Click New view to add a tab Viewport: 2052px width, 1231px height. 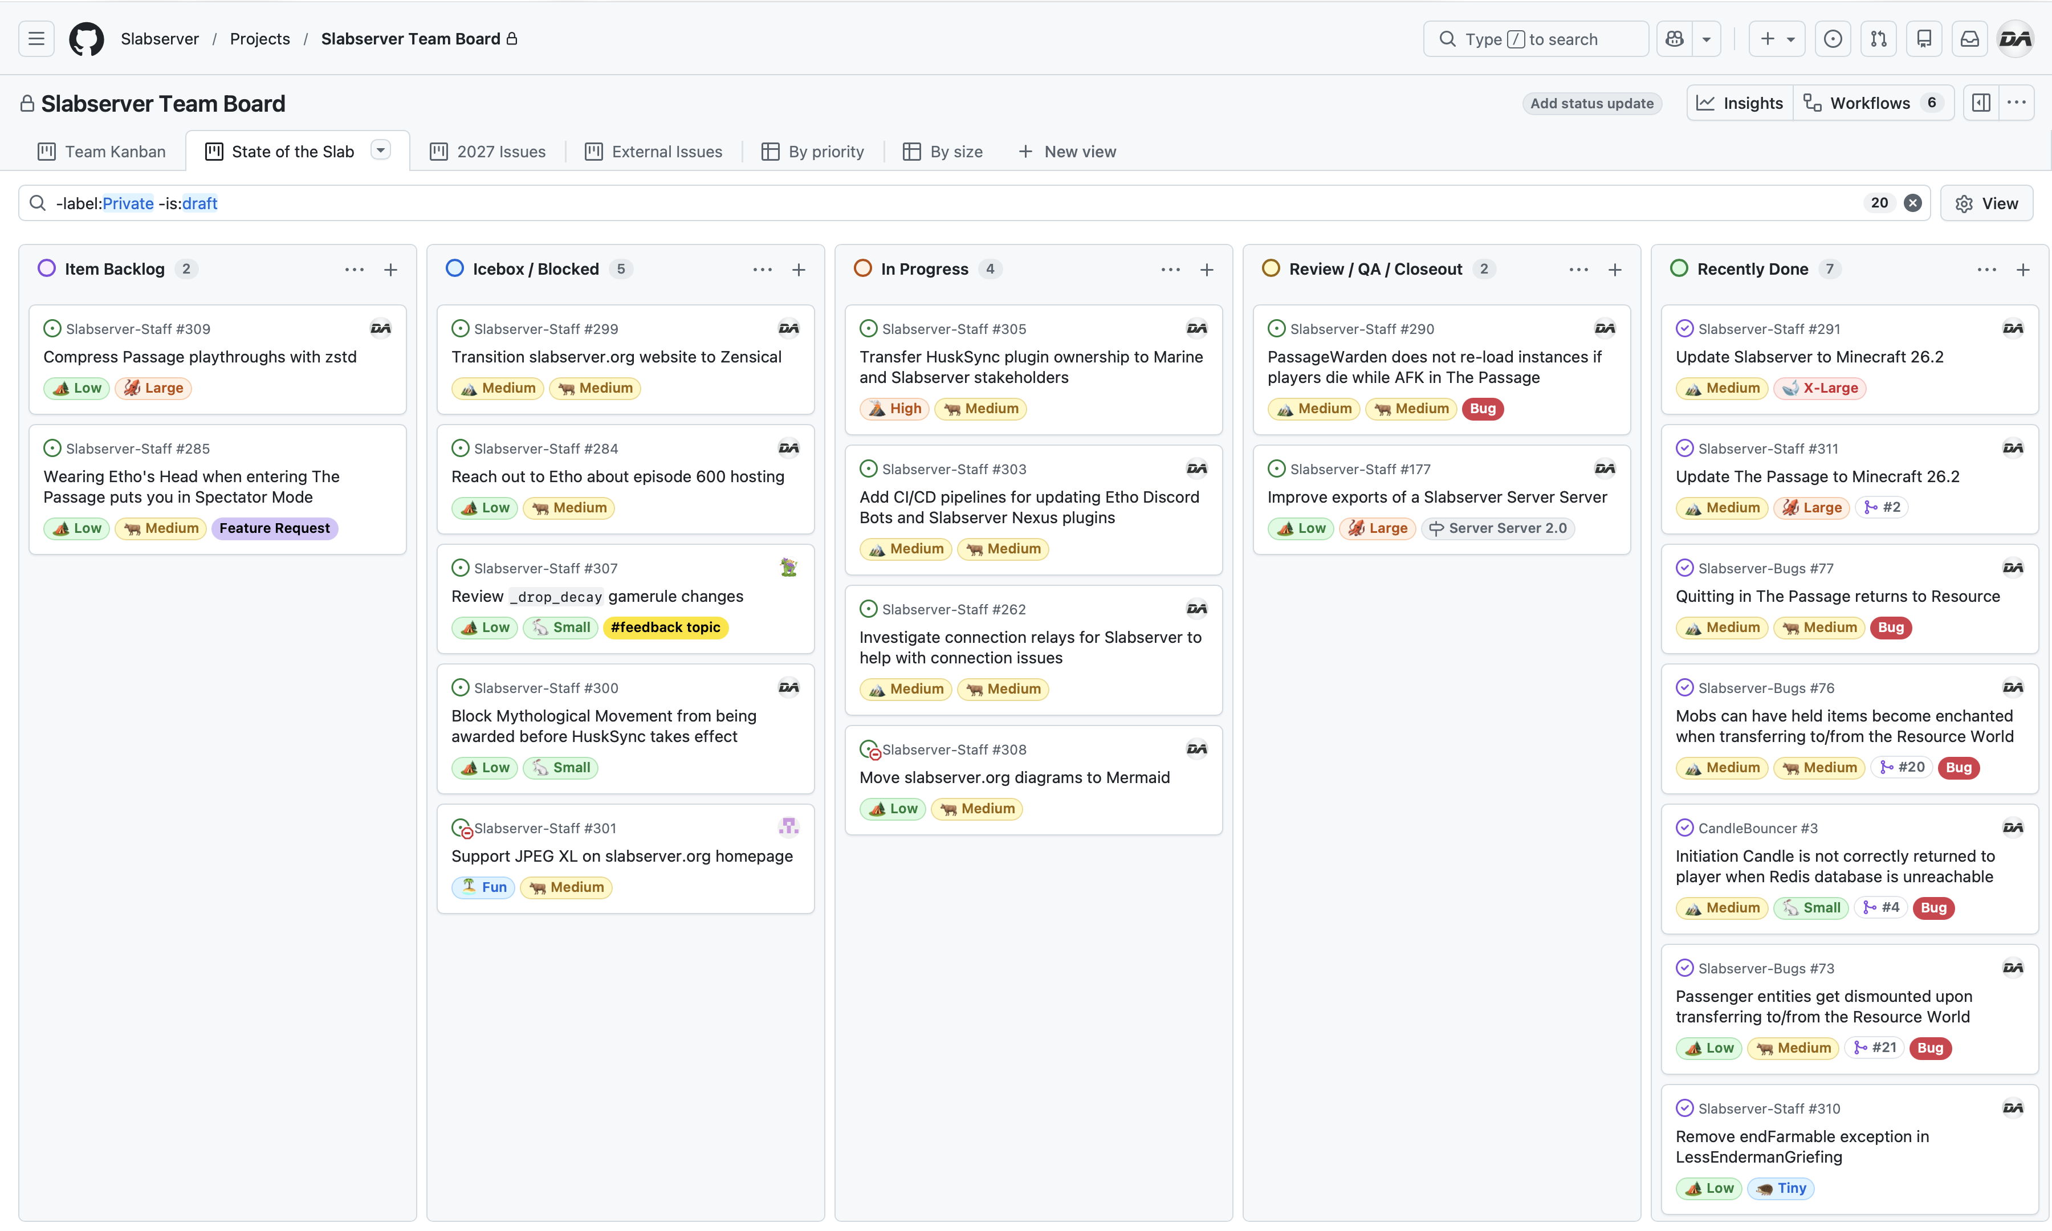(1068, 152)
